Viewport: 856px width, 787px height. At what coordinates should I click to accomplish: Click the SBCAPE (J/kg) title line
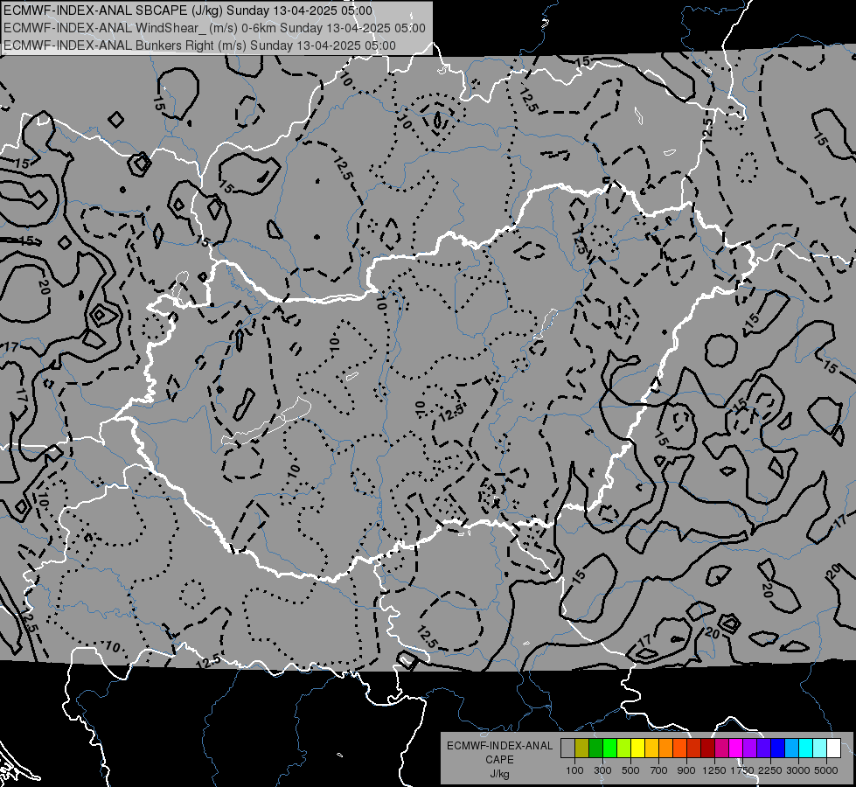coord(188,10)
